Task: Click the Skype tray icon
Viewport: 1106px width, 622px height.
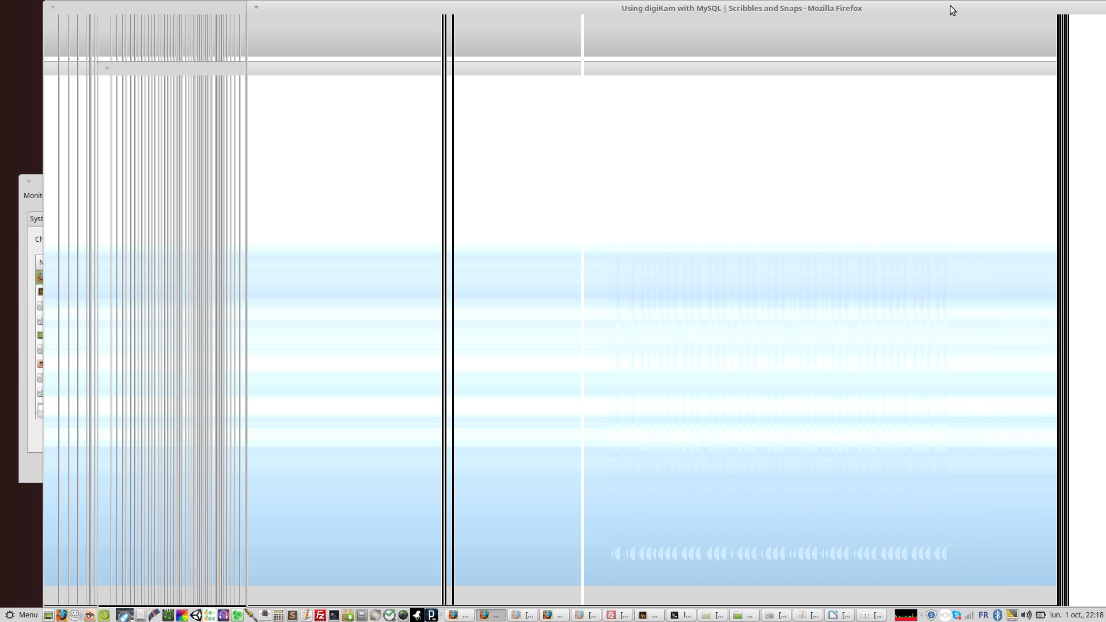Action: point(957,615)
